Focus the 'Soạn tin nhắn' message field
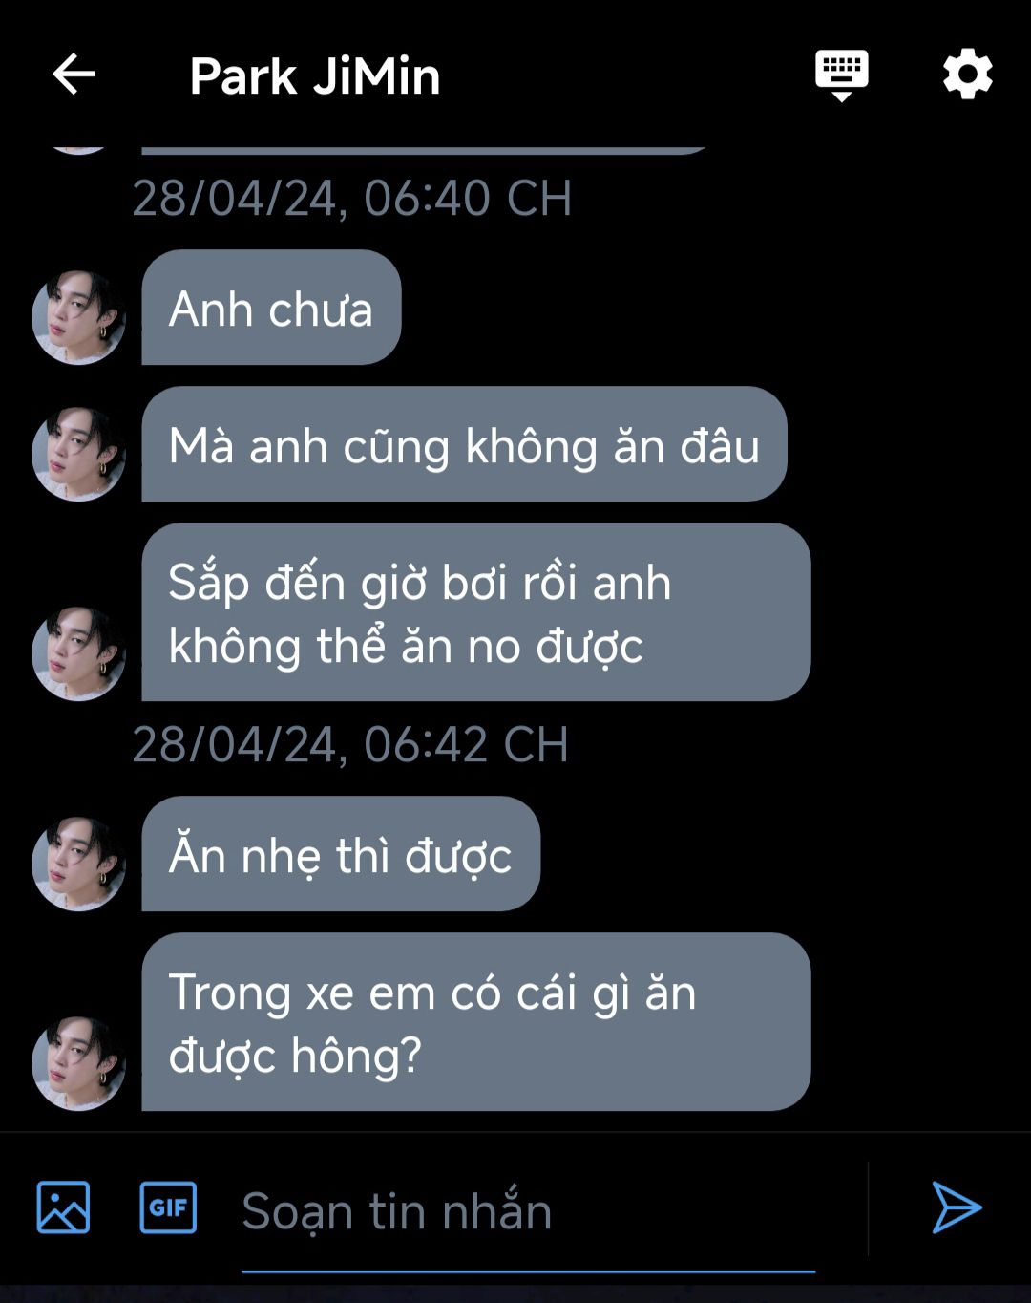The width and height of the screenshot is (1031, 1303). 528,1211
